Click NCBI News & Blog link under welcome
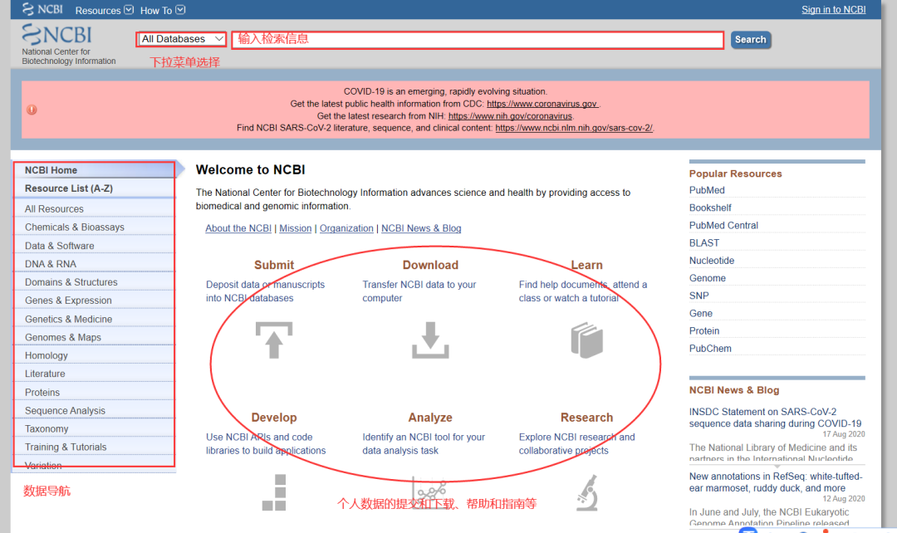897x533 pixels. pos(421,228)
